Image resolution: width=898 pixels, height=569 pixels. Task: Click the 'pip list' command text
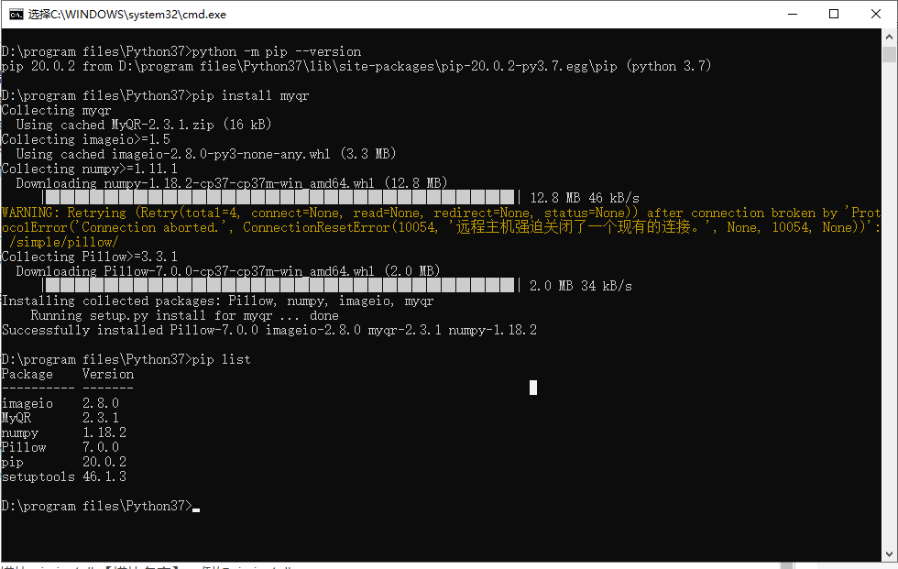pos(221,359)
